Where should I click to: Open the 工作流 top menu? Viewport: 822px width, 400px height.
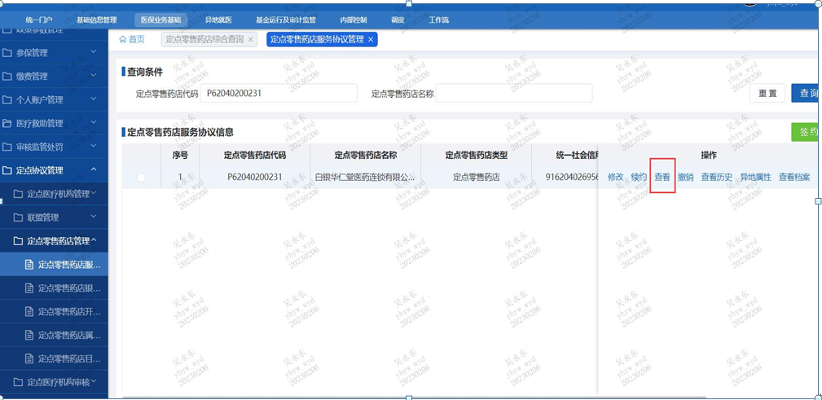439,20
